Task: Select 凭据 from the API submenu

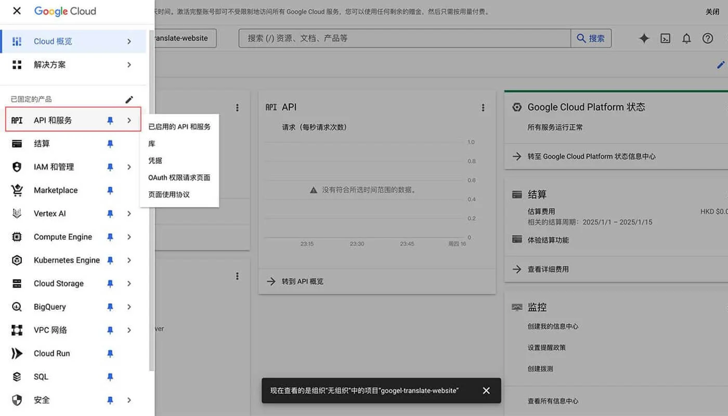Action: click(154, 160)
